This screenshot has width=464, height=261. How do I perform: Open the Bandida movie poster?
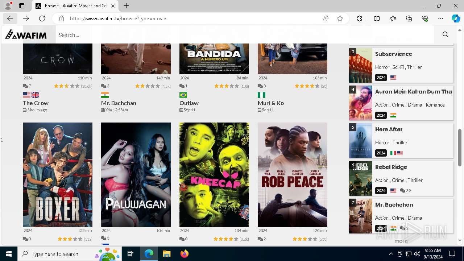tap(214, 59)
